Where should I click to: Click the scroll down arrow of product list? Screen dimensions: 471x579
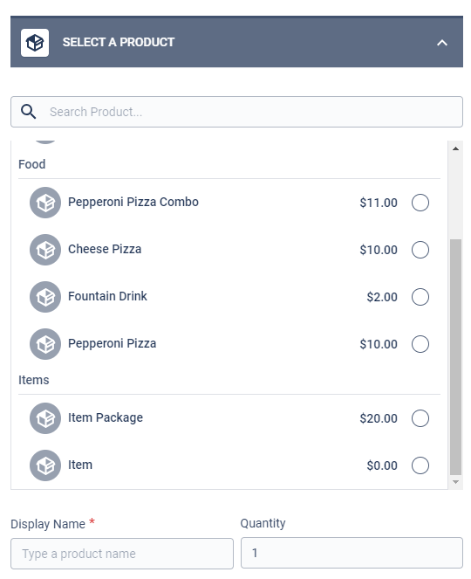click(455, 482)
